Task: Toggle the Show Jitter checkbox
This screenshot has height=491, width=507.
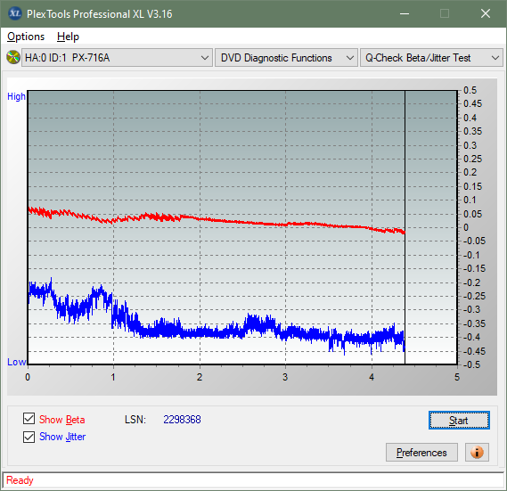Action: click(x=29, y=437)
